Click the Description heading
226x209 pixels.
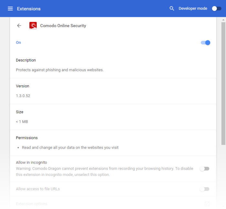tap(26, 60)
